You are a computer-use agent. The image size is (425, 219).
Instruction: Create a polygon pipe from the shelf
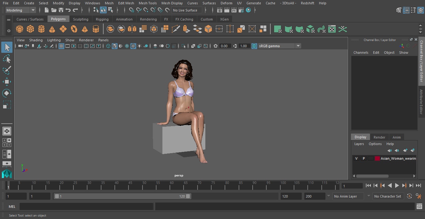pos(96,29)
